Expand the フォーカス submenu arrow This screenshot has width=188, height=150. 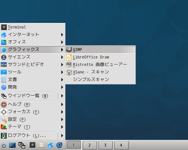[x=62, y=112]
